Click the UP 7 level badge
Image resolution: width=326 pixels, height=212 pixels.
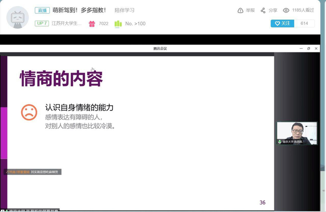tap(42, 23)
